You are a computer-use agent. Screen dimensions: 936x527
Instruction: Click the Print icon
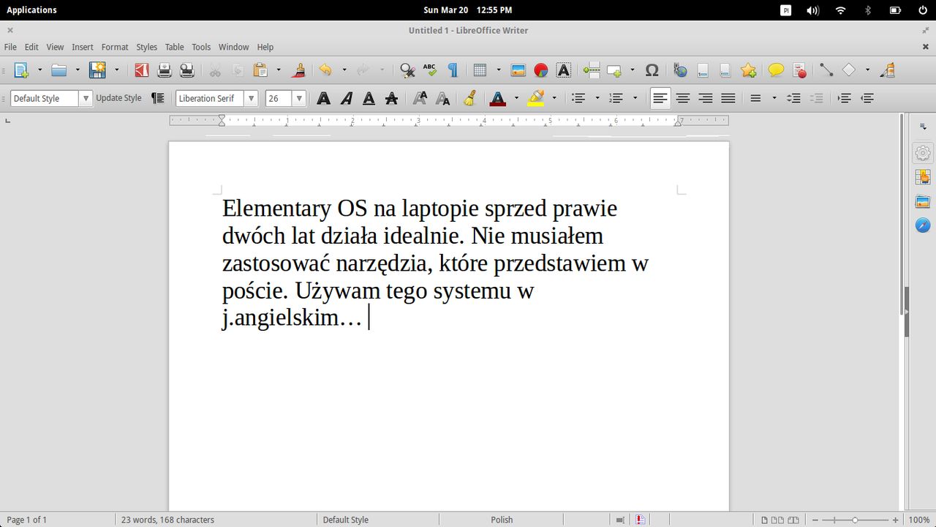[x=165, y=70]
